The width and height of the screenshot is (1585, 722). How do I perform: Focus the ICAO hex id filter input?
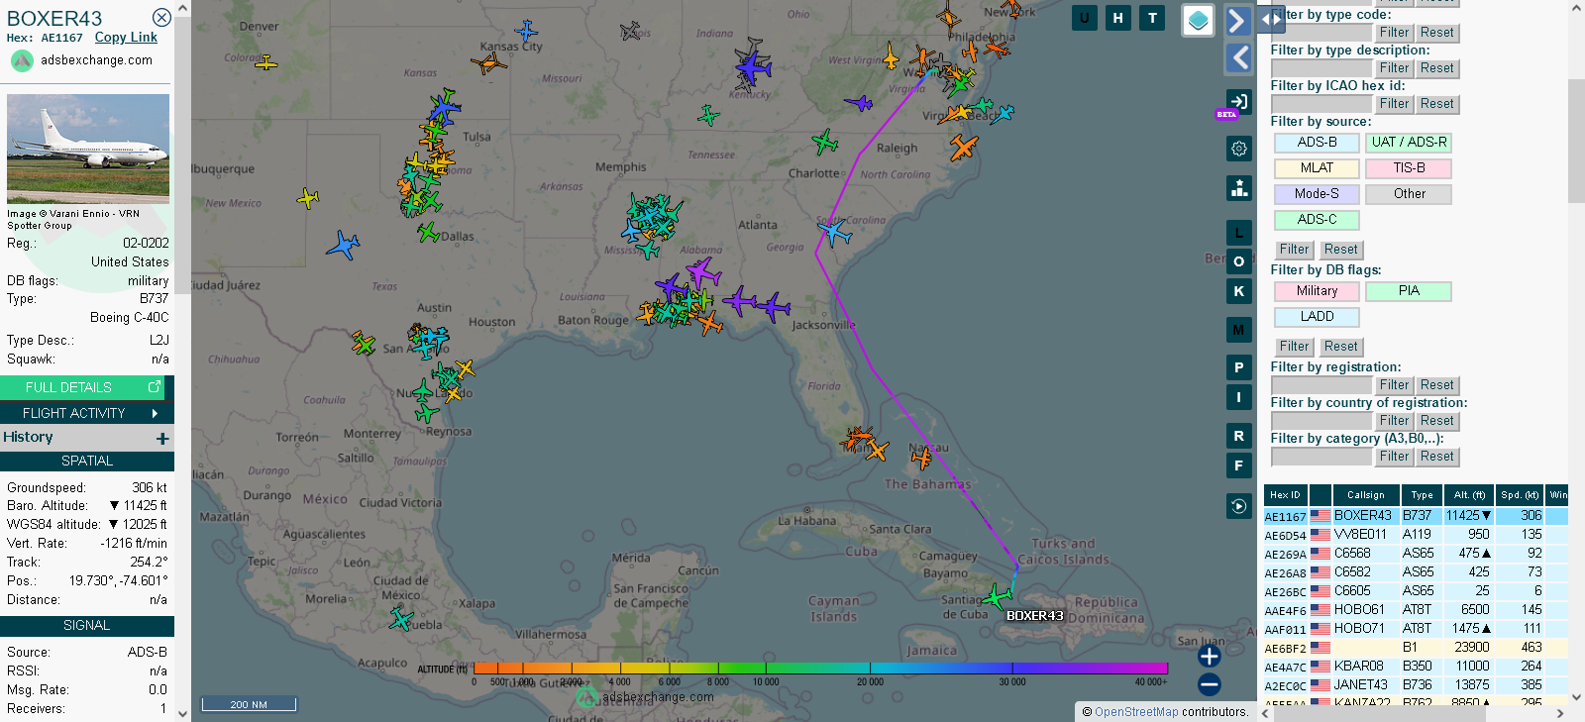(x=1321, y=104)
